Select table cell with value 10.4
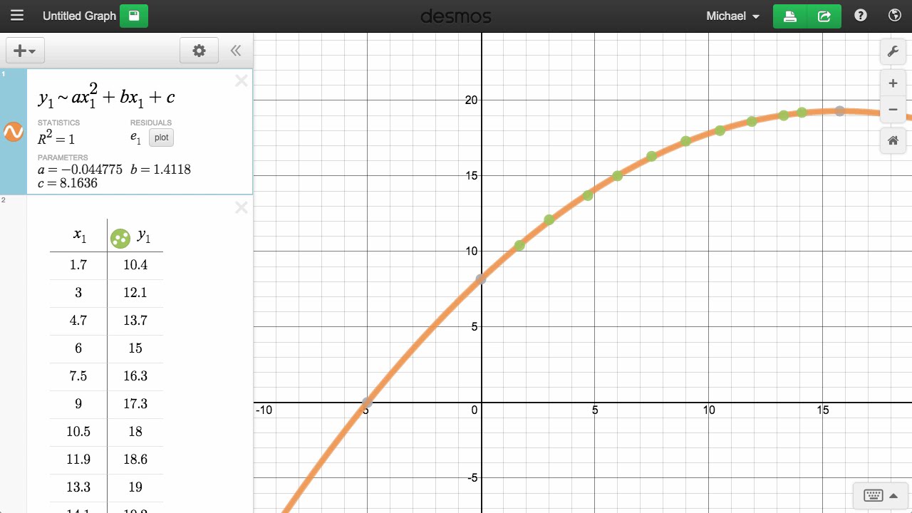 pos(135,265)
